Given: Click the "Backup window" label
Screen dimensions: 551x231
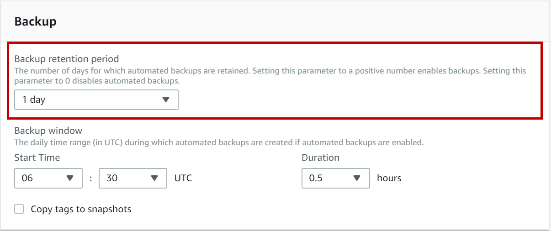Looking at the screenshot, I should point(48,131).
